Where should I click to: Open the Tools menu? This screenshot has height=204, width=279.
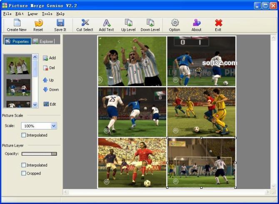tap(47, 14)
